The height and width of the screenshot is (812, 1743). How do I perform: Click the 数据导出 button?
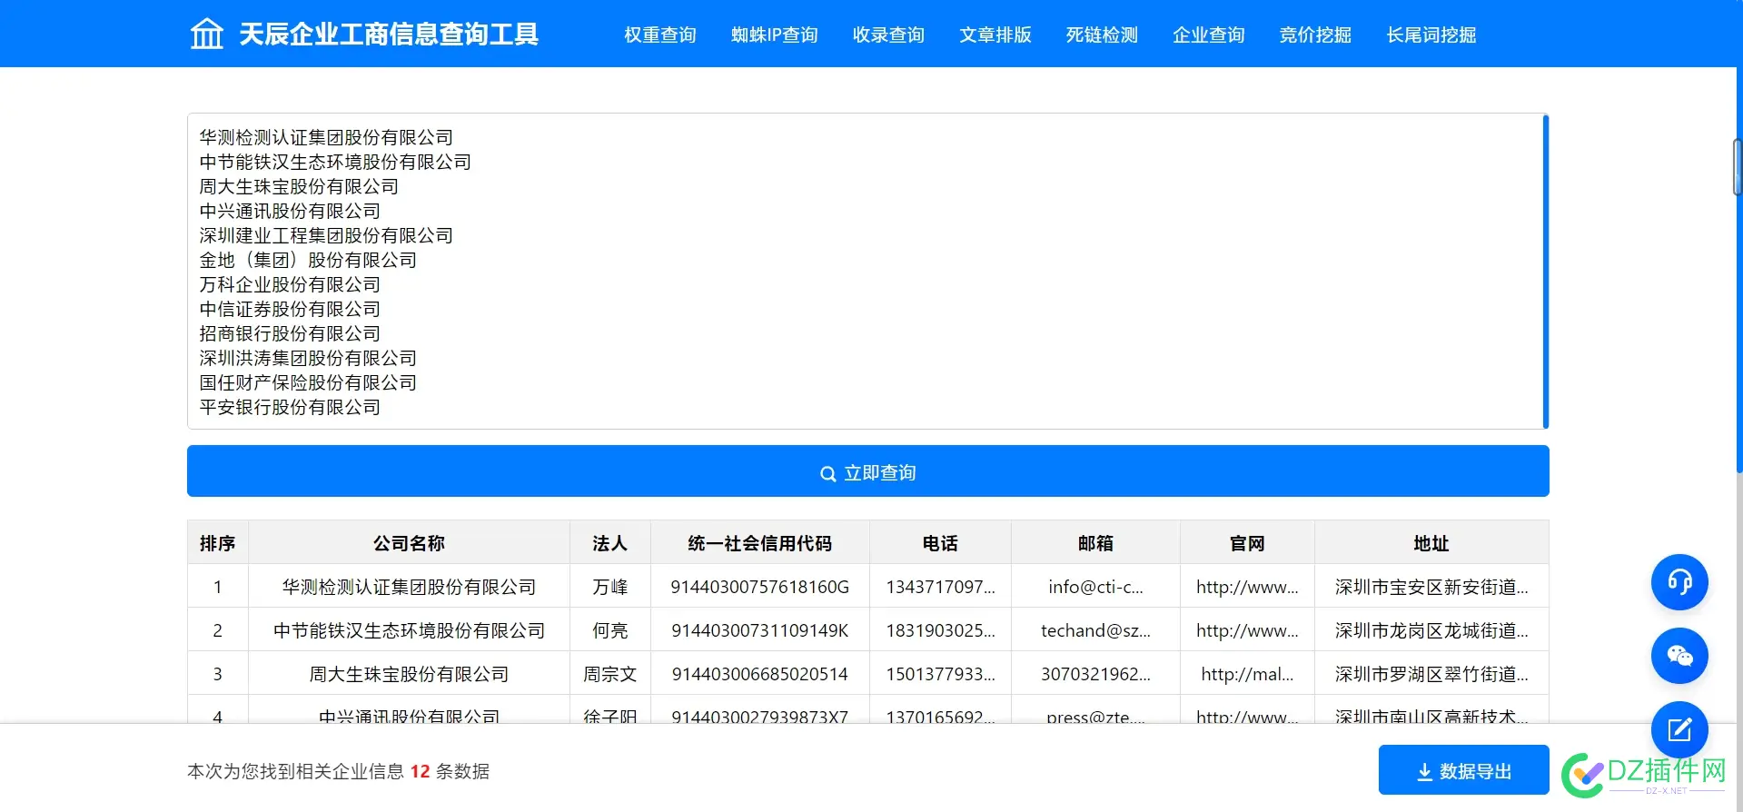(x=1464, y=770)
